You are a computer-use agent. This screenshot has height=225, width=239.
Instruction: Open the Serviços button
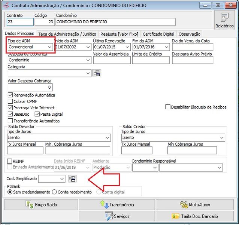click(x=117, y=216)
